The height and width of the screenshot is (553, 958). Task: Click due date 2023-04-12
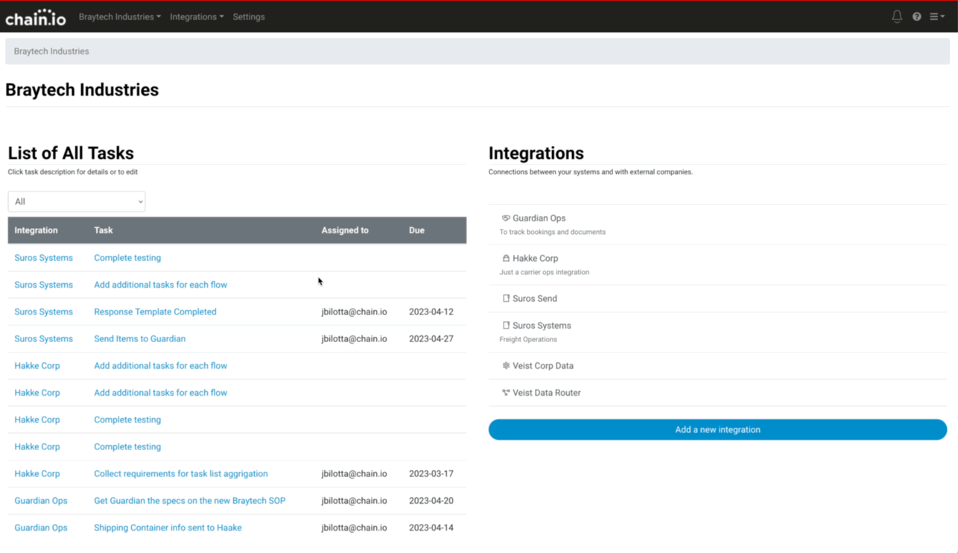click(431, 312)
